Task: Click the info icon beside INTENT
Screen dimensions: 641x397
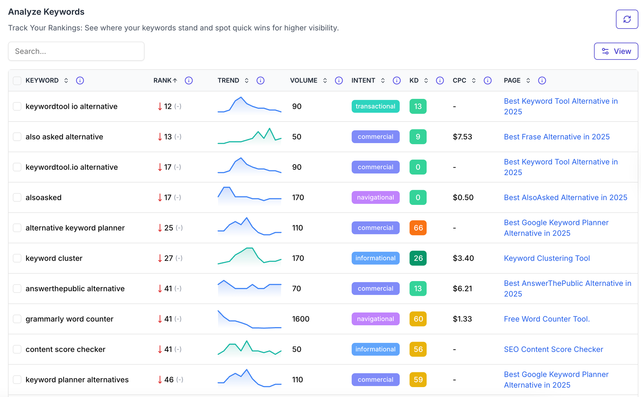Action: [396, 80]
